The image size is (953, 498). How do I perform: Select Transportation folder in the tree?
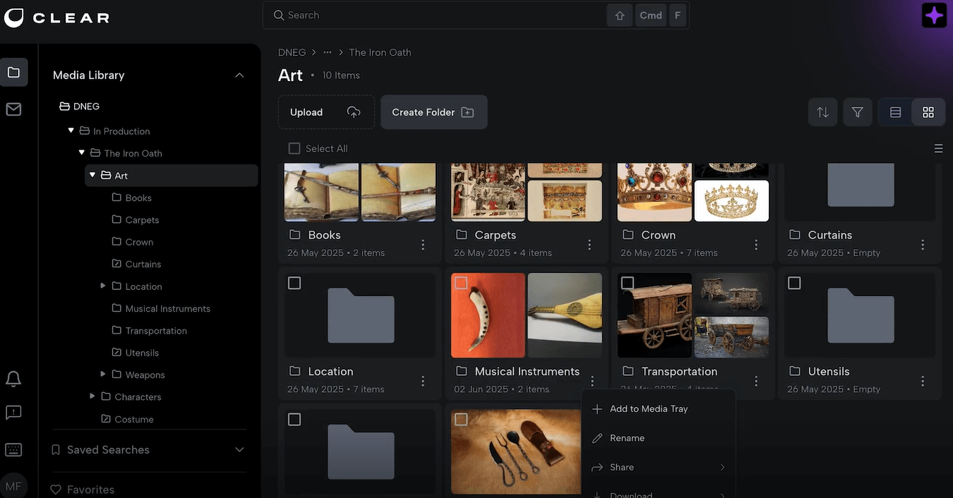click(156, 330)
